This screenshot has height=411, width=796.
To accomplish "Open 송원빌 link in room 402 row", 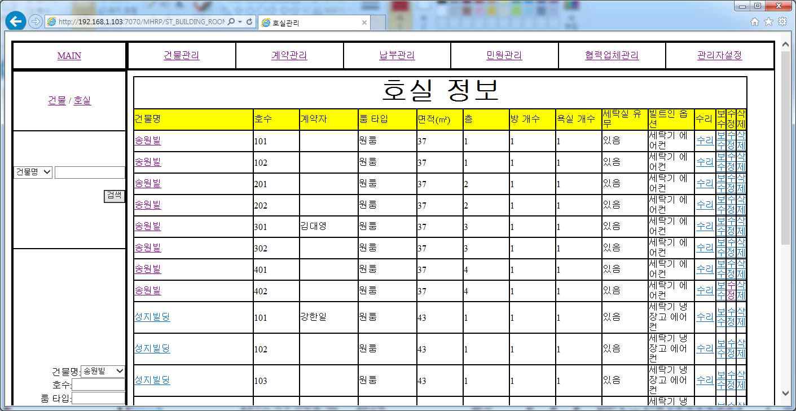I will tap(148, 291).
